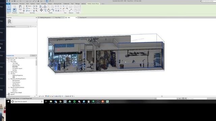Select the Align tool

coord(41,7)
